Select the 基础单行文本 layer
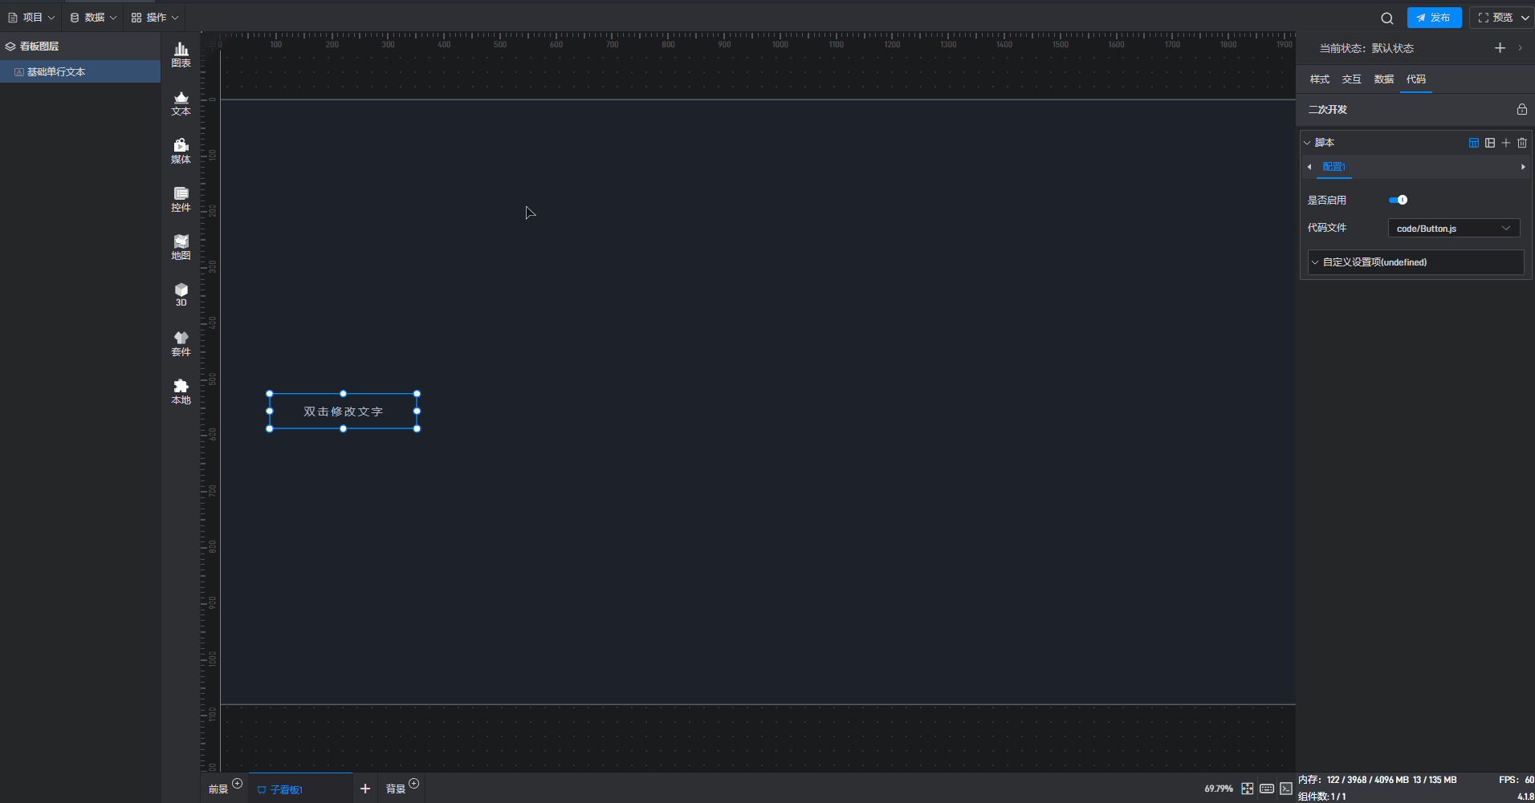 click(x=80, y=71)
